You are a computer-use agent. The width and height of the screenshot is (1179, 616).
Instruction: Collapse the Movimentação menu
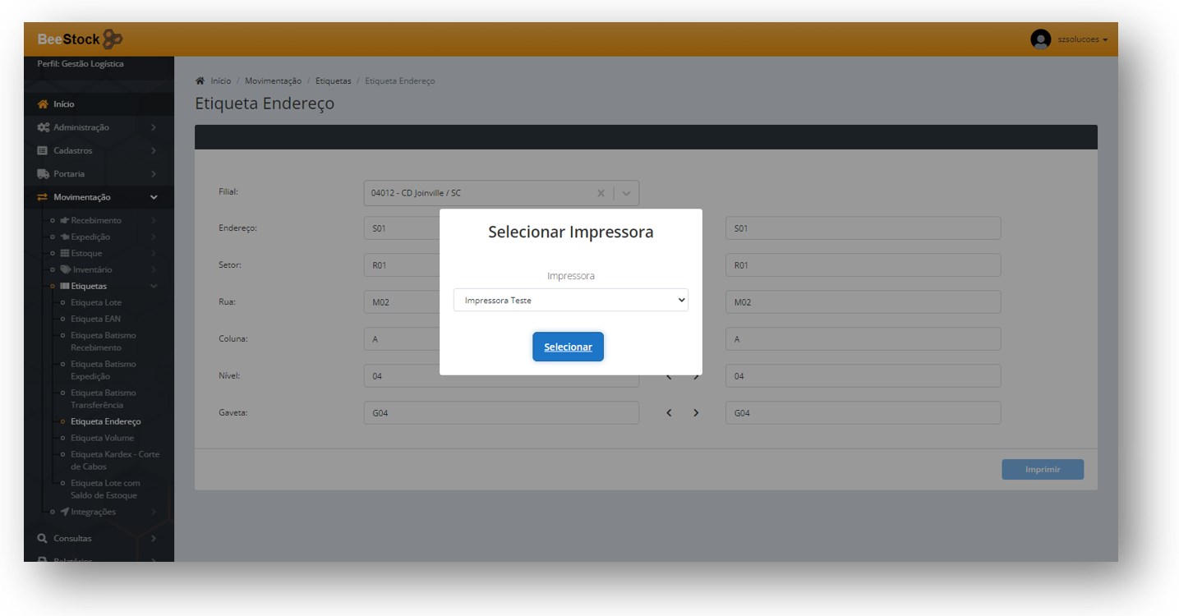coord(154,197)
